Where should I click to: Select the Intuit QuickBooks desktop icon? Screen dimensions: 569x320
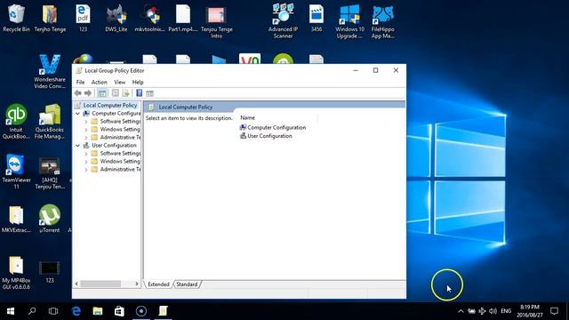click(16, 121)
